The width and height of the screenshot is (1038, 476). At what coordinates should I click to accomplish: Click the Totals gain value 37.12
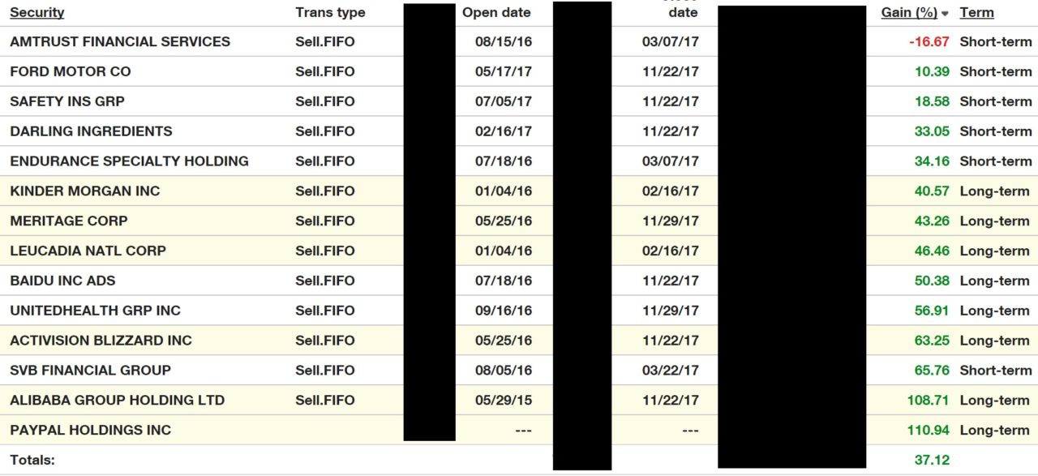point(932,461)
